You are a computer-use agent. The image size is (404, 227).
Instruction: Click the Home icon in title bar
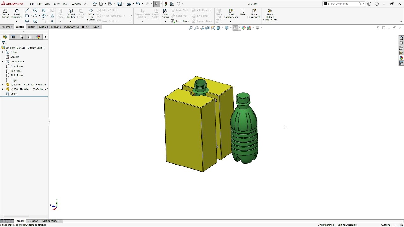click(95, 4)
